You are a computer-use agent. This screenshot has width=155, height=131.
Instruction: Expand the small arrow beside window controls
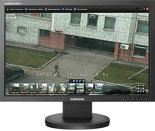pos(138,9)
